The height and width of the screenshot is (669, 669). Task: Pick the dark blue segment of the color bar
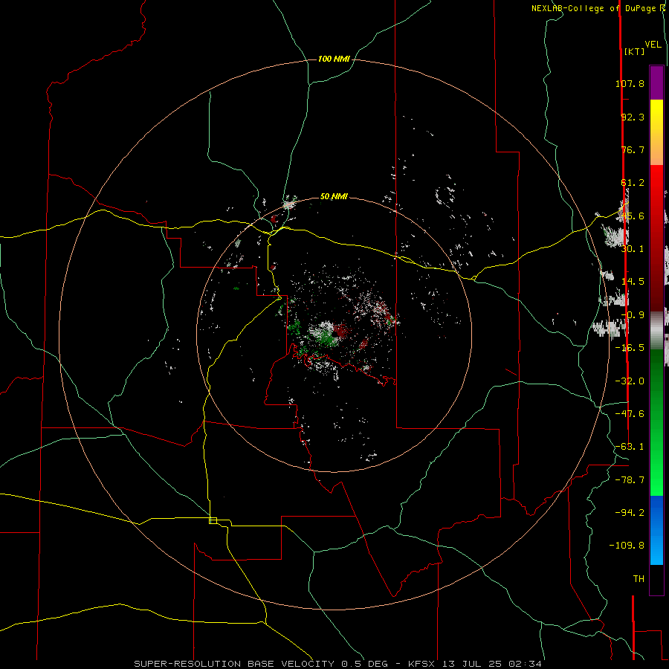tap(656, 512)
